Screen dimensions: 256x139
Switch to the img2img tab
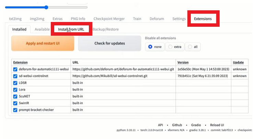click(37, 19)
